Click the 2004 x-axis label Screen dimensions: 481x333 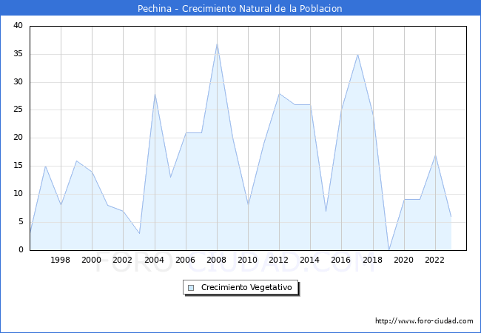(155, 260)
